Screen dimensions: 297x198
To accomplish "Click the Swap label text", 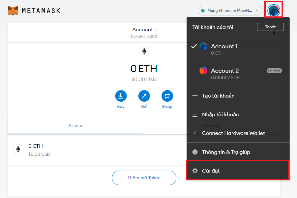I will click(167, 107).
